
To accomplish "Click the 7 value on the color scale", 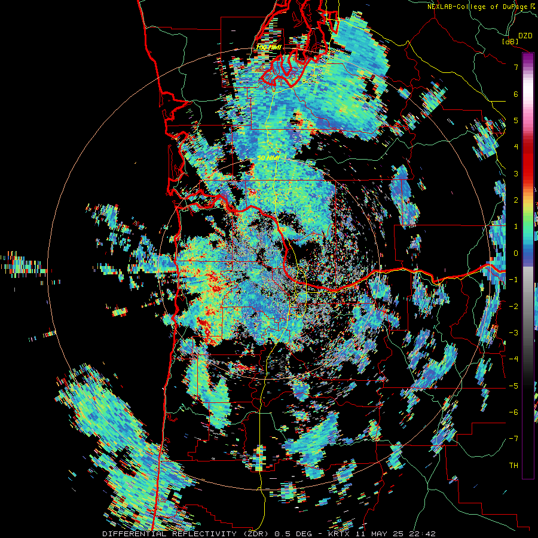I will coord(516,67).
